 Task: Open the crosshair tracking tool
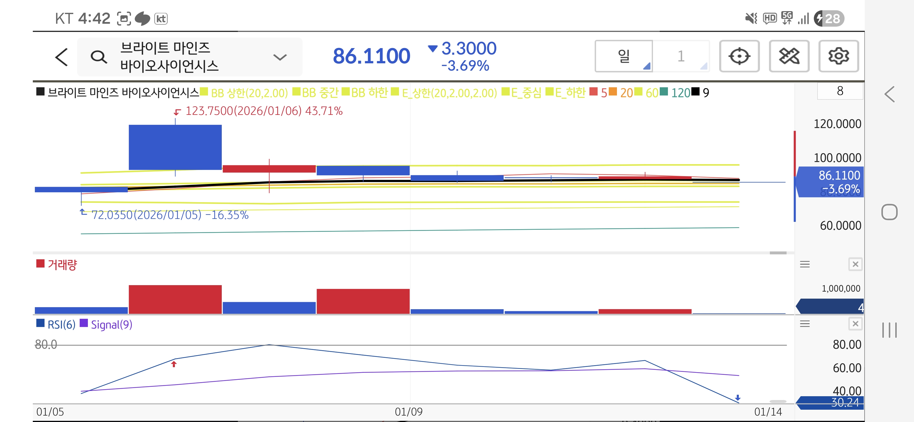coord(739,56)
